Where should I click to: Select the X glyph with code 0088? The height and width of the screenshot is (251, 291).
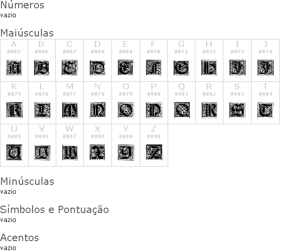tap(98, 152)
